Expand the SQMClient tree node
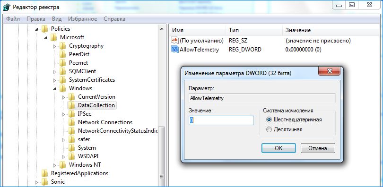The height and width of the screenshot is (187, 383). tap(55, 71)
